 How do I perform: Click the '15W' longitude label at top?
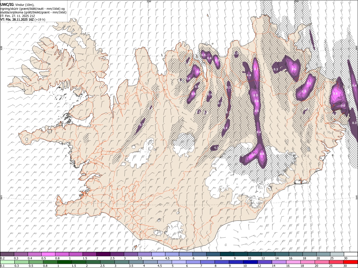pos(296,1)
